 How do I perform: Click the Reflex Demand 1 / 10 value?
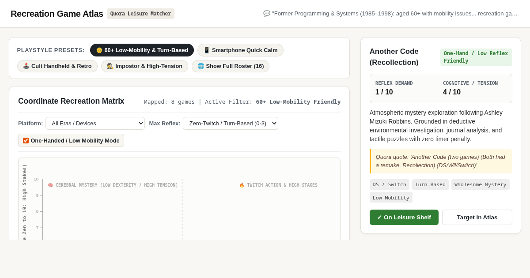pyautogui.click(x=384, y=92)
